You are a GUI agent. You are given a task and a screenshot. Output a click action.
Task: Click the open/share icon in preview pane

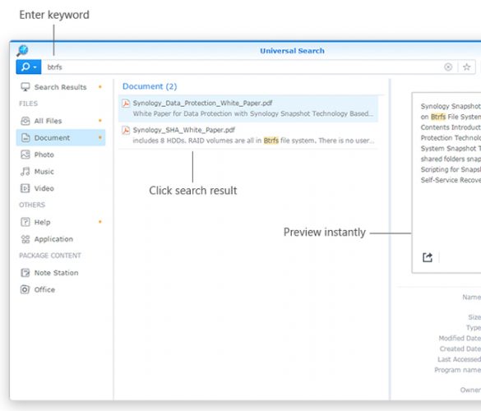pos(428,257)
